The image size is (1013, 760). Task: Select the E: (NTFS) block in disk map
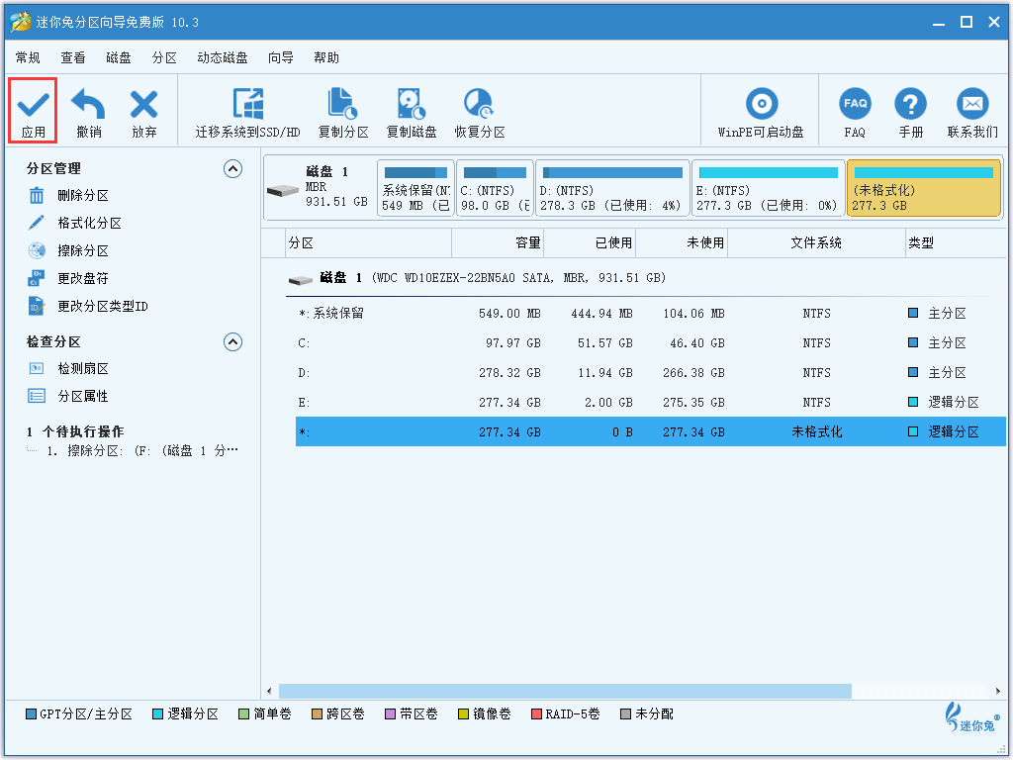click(x=768, y=189)
